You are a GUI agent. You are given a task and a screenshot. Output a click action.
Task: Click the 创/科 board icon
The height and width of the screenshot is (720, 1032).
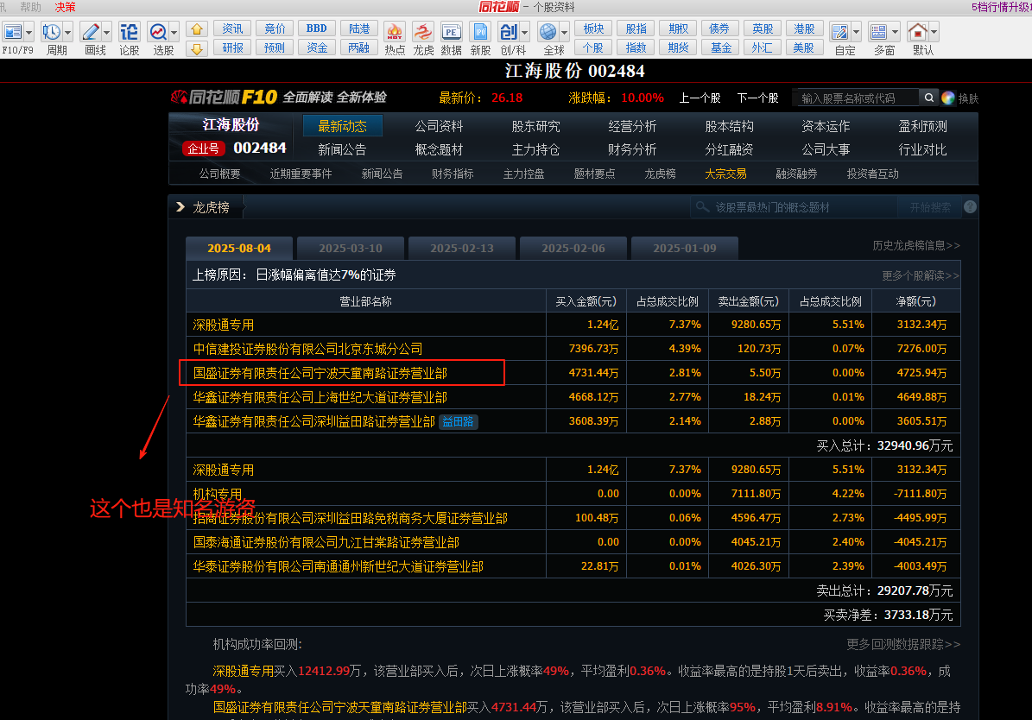[508, 32]
